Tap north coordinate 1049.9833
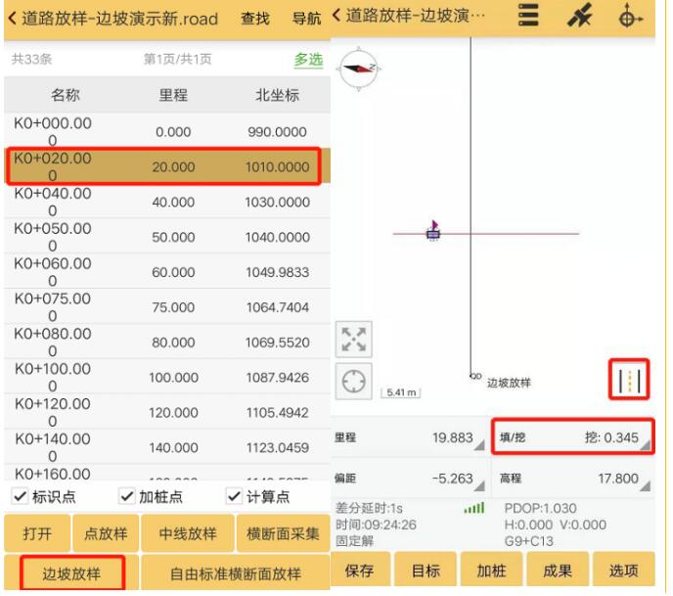Viewport: 673px width, 596px height. pyautogui.click(x=277, y=272)
